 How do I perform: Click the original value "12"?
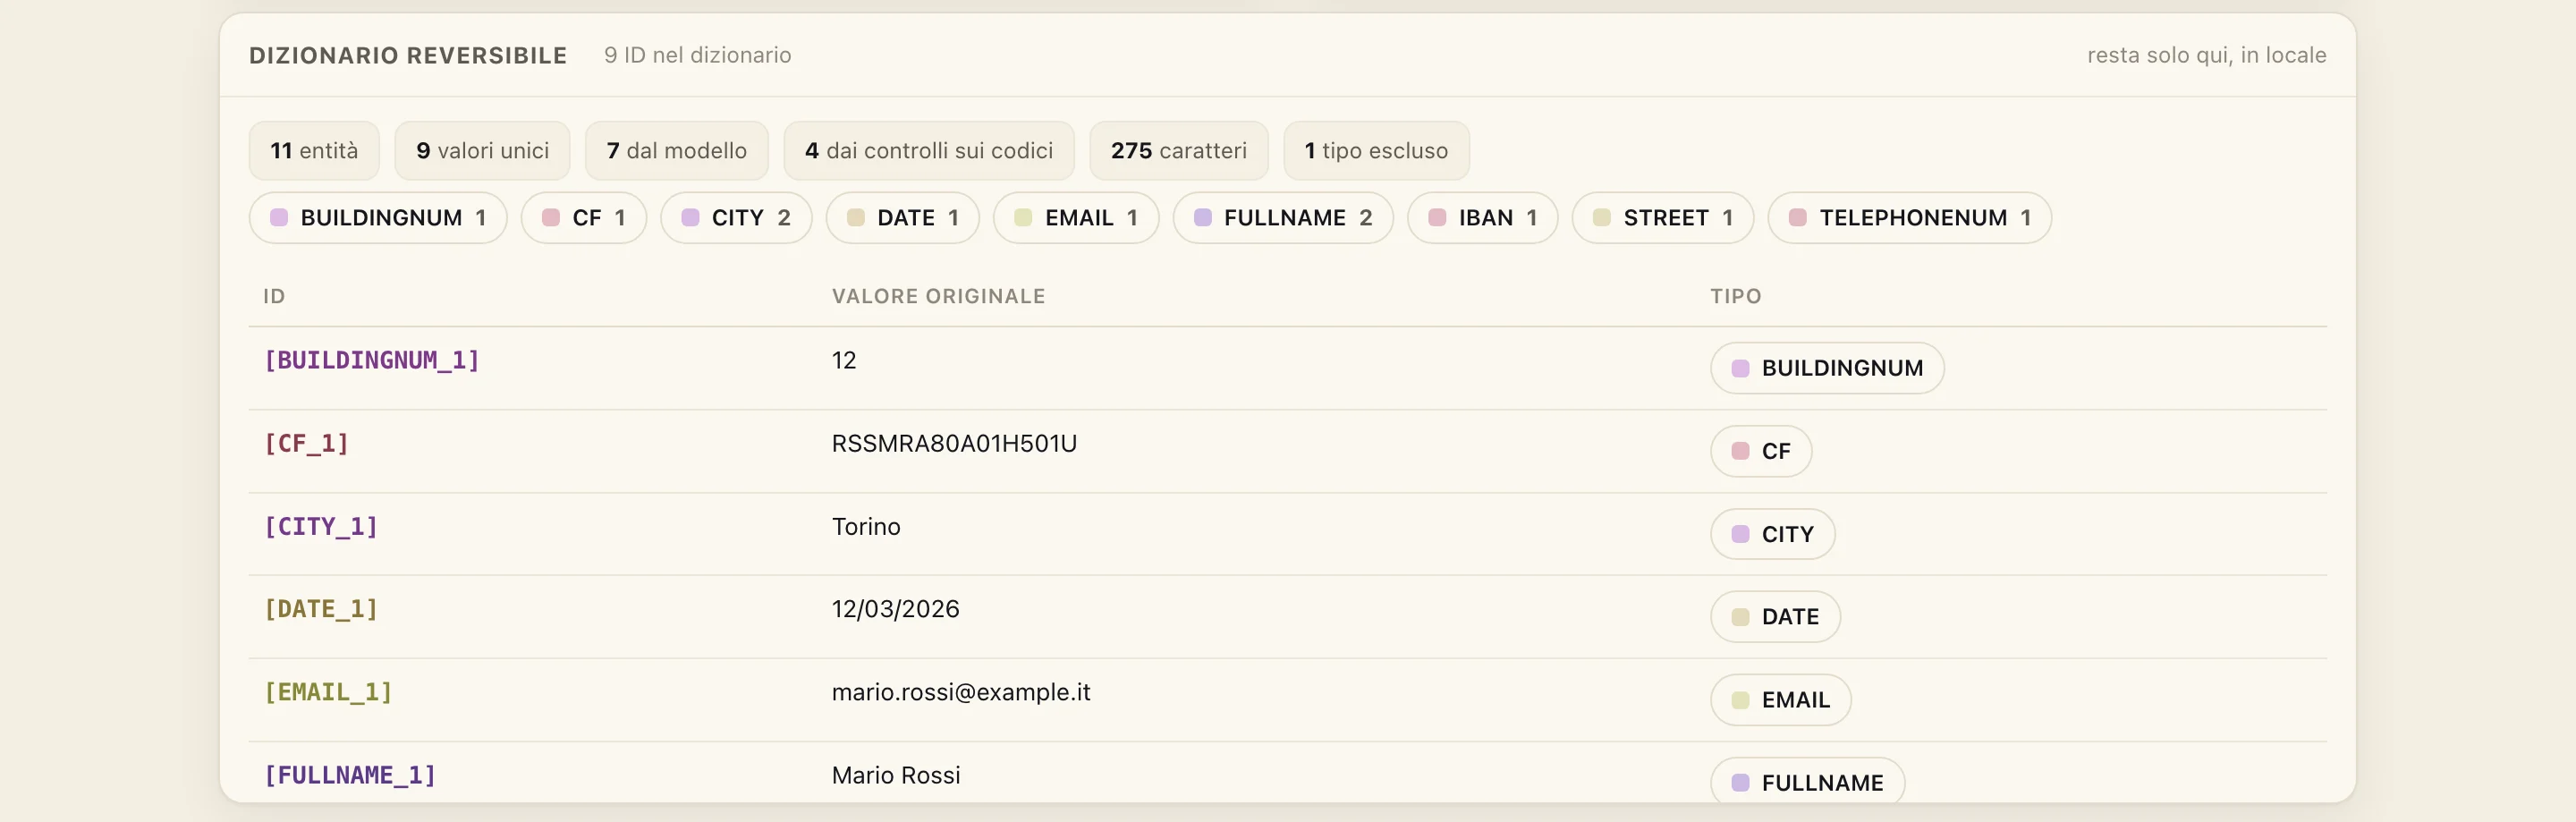tap(844, 360)
